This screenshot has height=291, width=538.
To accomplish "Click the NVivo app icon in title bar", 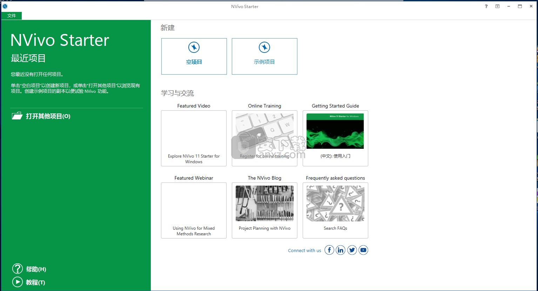I will click(5, 6).
